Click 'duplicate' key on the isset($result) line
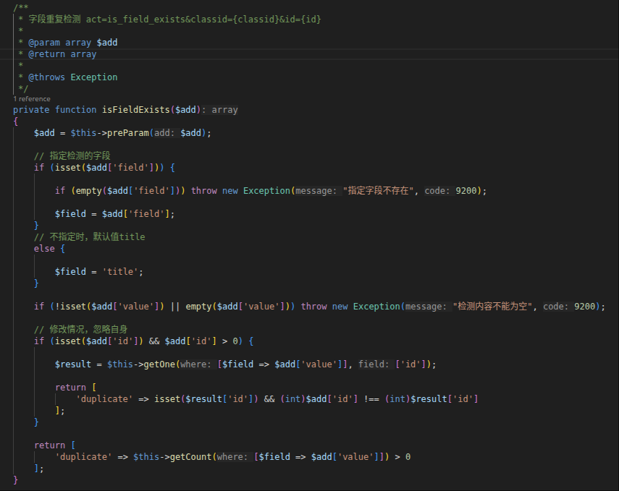Image resolution: width=619 pixels, height=491 pixels. [104, 398]
